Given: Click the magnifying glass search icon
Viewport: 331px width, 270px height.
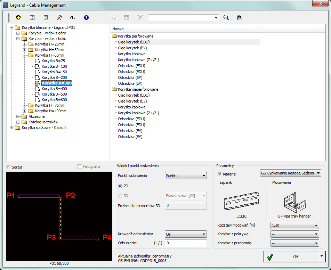Looking at the screenshot, I should tap(226, 17).
